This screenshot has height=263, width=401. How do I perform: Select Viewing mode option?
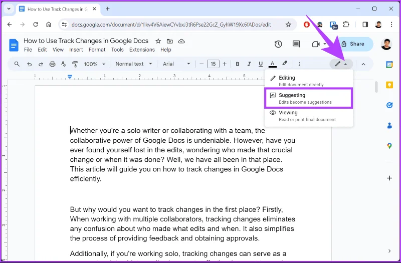pyautogui.click(x=309, y=116)
